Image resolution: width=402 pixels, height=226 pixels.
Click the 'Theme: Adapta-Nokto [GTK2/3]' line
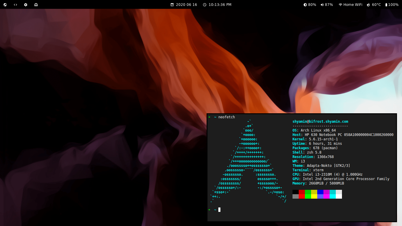(321, 166)
